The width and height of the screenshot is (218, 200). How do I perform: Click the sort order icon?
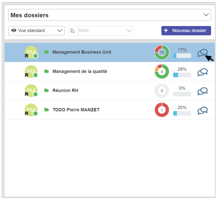(x=73, y=30)
